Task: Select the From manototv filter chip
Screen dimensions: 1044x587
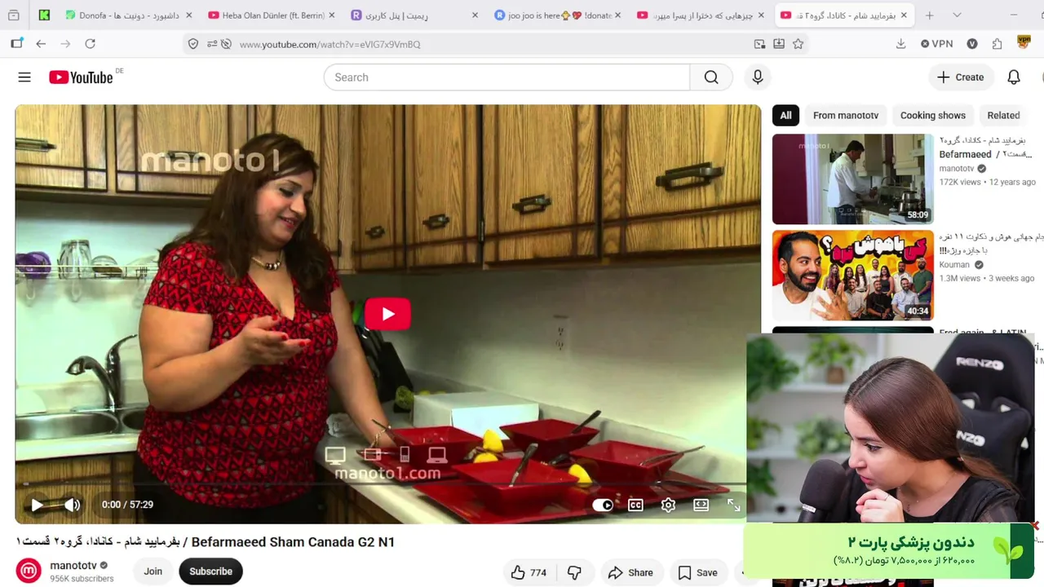Action: pos(846,115)
